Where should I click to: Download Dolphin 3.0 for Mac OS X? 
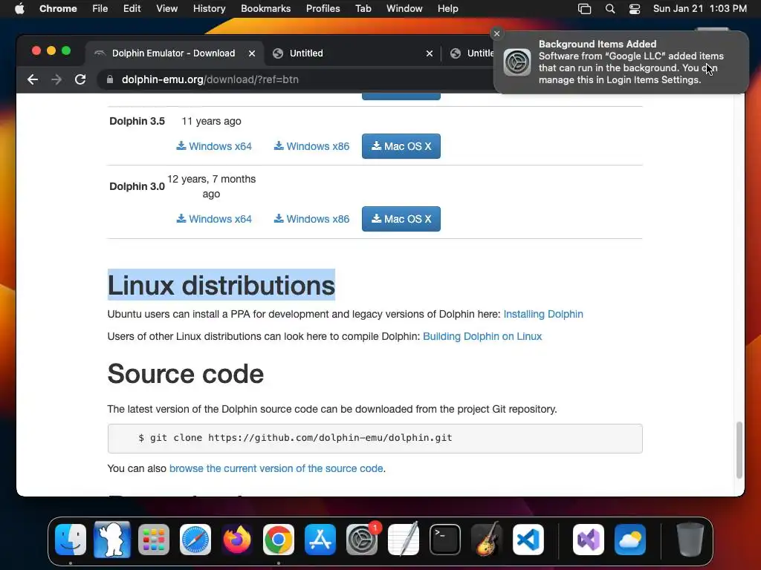(401, 219)
